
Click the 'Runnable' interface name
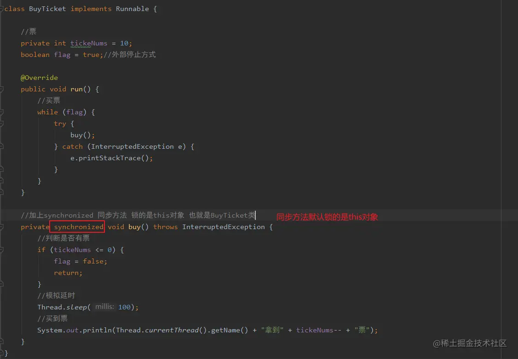pos(132,9)
